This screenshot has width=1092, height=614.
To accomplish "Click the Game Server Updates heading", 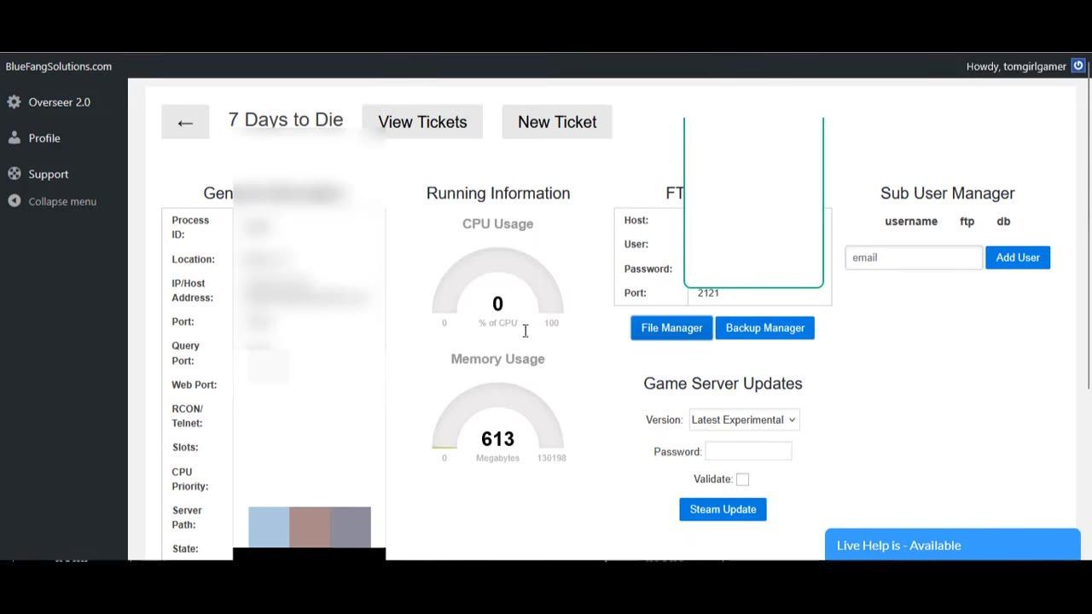I will [x=723, y=384].
